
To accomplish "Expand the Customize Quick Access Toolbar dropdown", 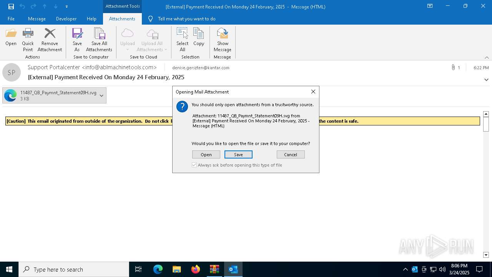I will (x=66, y=7).
